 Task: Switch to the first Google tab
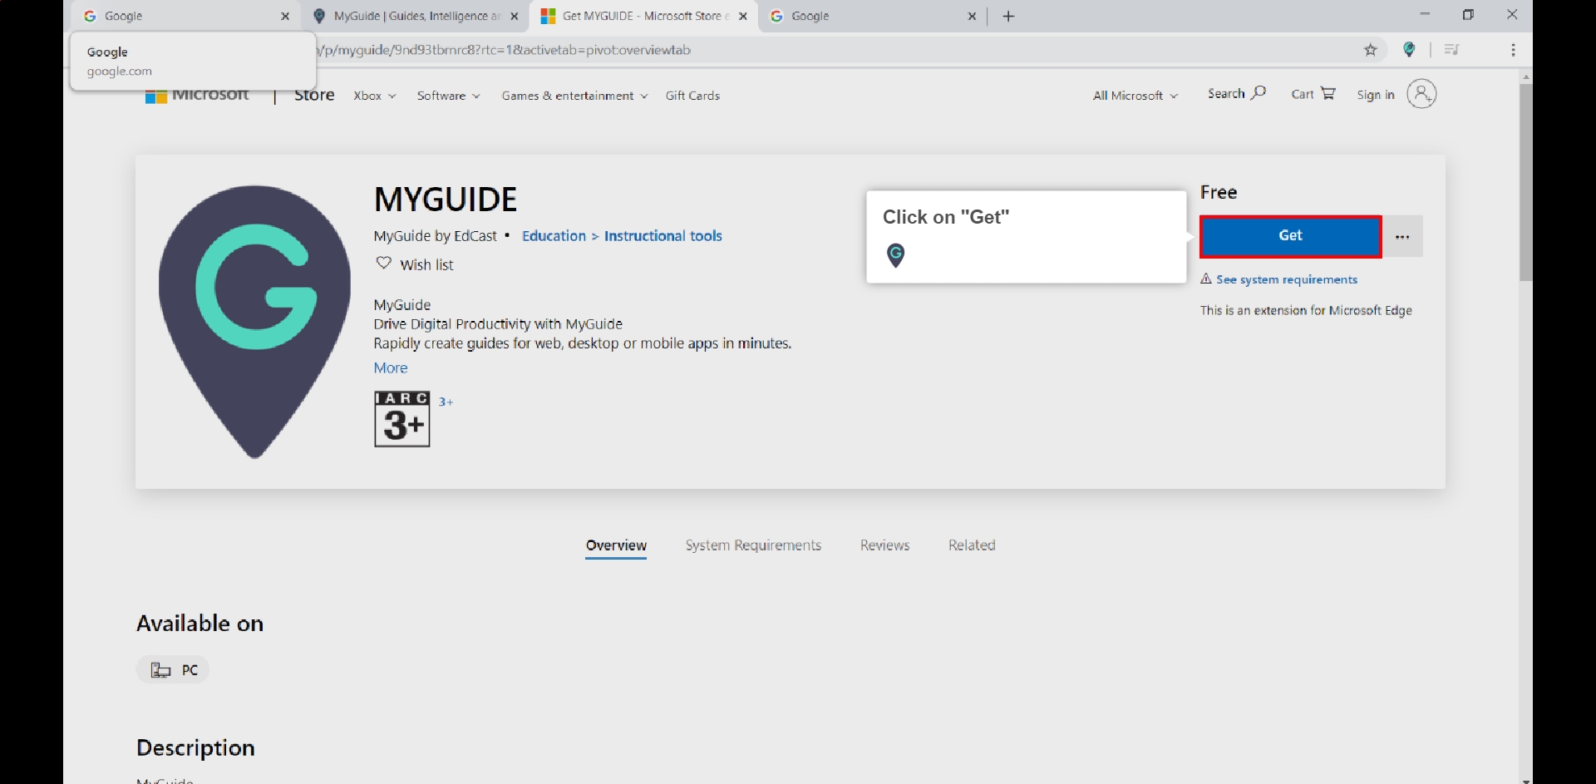(185, 16)
